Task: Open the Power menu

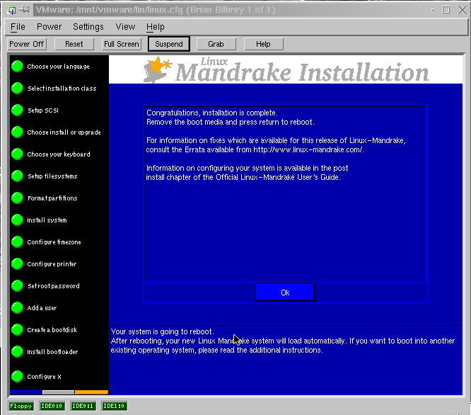Action: [x=50, y=27]
